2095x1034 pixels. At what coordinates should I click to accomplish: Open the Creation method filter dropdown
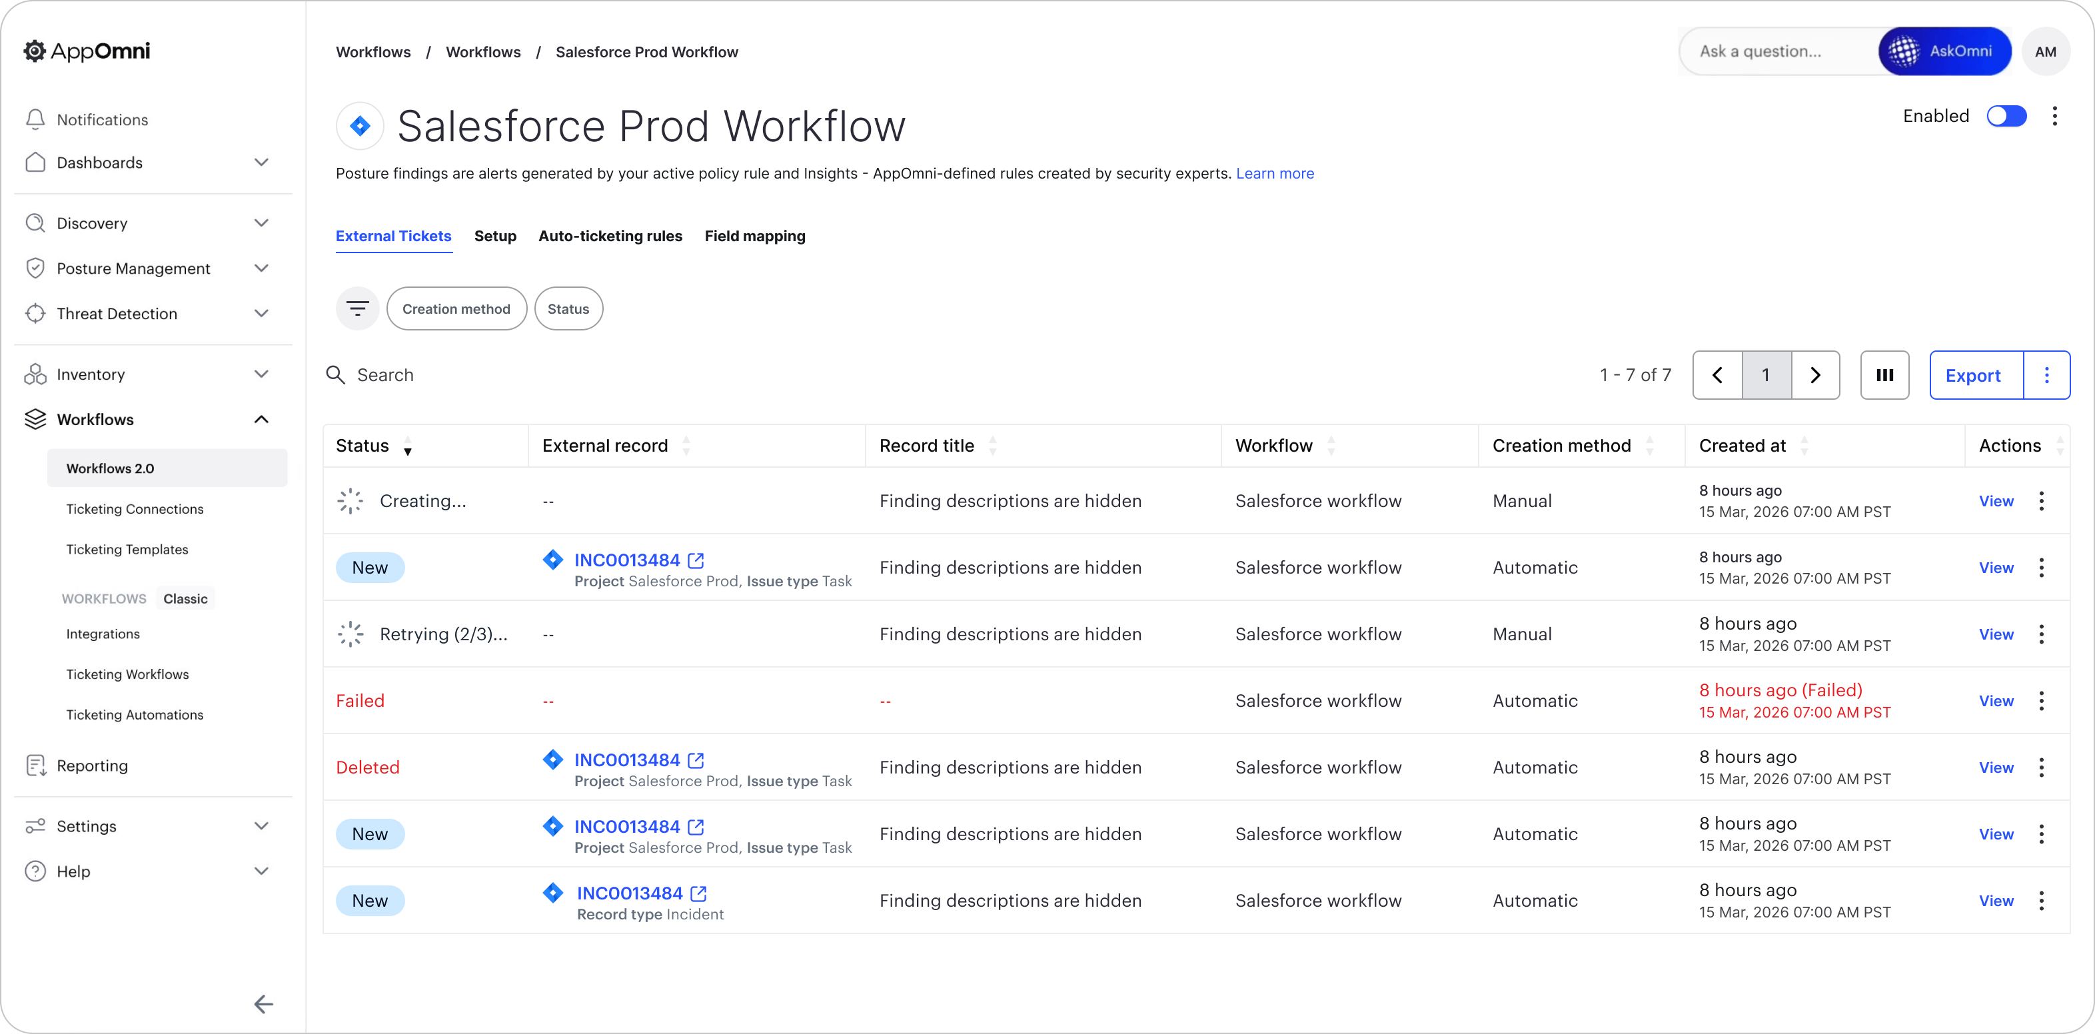tap(456, 309)
